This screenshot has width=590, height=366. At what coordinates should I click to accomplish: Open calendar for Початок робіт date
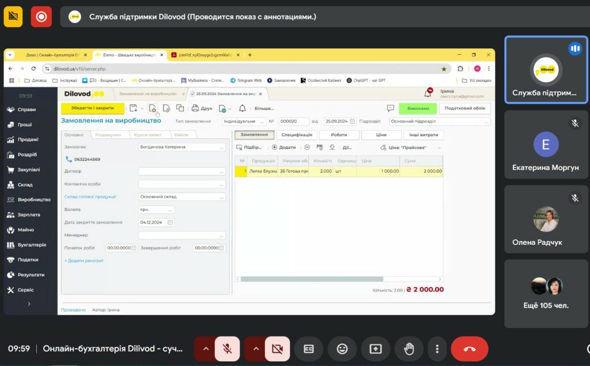click(134, 248)
